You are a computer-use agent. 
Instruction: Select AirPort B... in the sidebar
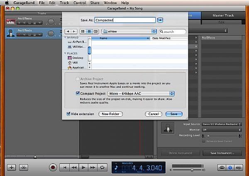point(77,42)
